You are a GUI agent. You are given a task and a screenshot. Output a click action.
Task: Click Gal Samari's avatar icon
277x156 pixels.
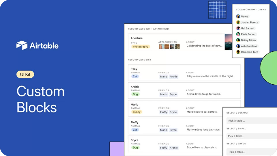238,28
